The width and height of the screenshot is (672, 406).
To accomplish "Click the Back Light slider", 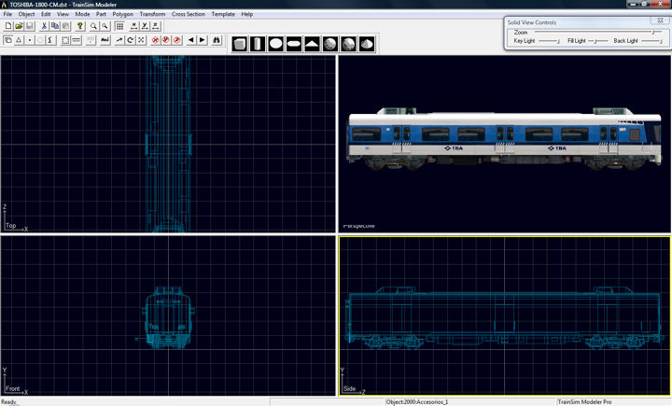I will pos(651,41).
